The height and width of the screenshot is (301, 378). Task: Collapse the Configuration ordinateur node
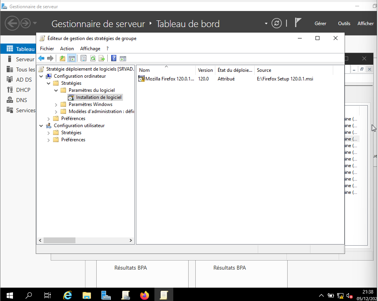(41, 76)
